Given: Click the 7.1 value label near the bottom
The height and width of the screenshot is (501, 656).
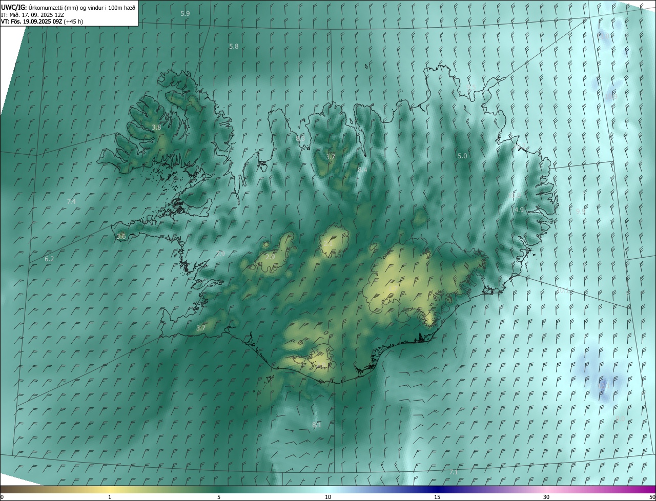Looking at the screenshot, I should [x=454, y=472].
